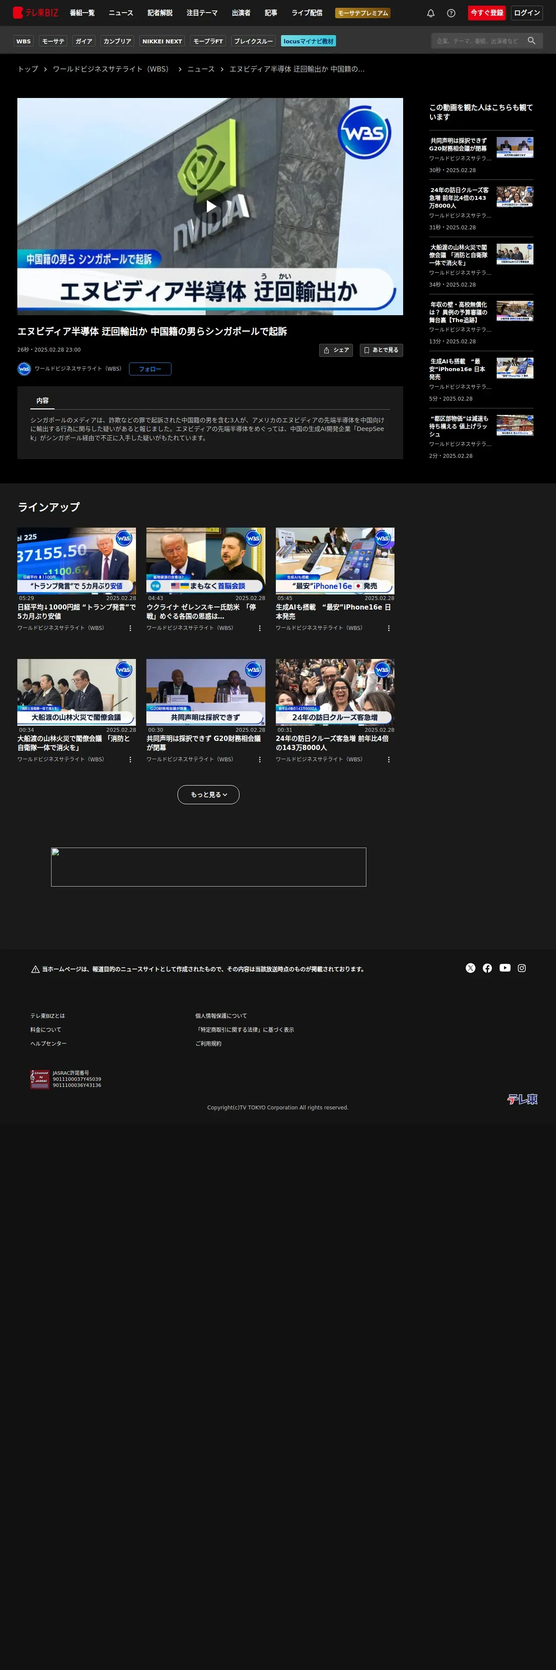This screenshot has width=556, height=1670.
Task: Click the ログイン button
Action: click(x=527, y=13)
